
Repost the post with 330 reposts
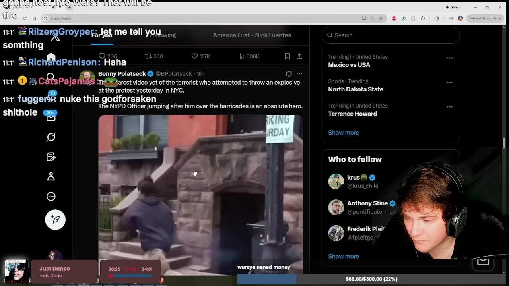pos(154,56)
